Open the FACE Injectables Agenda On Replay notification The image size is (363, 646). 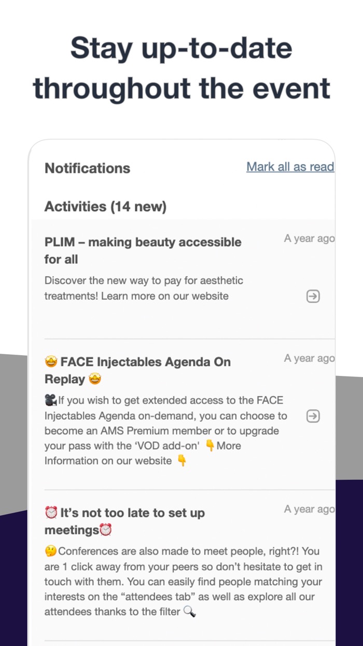tap(137, 370)
